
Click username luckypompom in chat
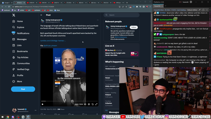(168, 34)
